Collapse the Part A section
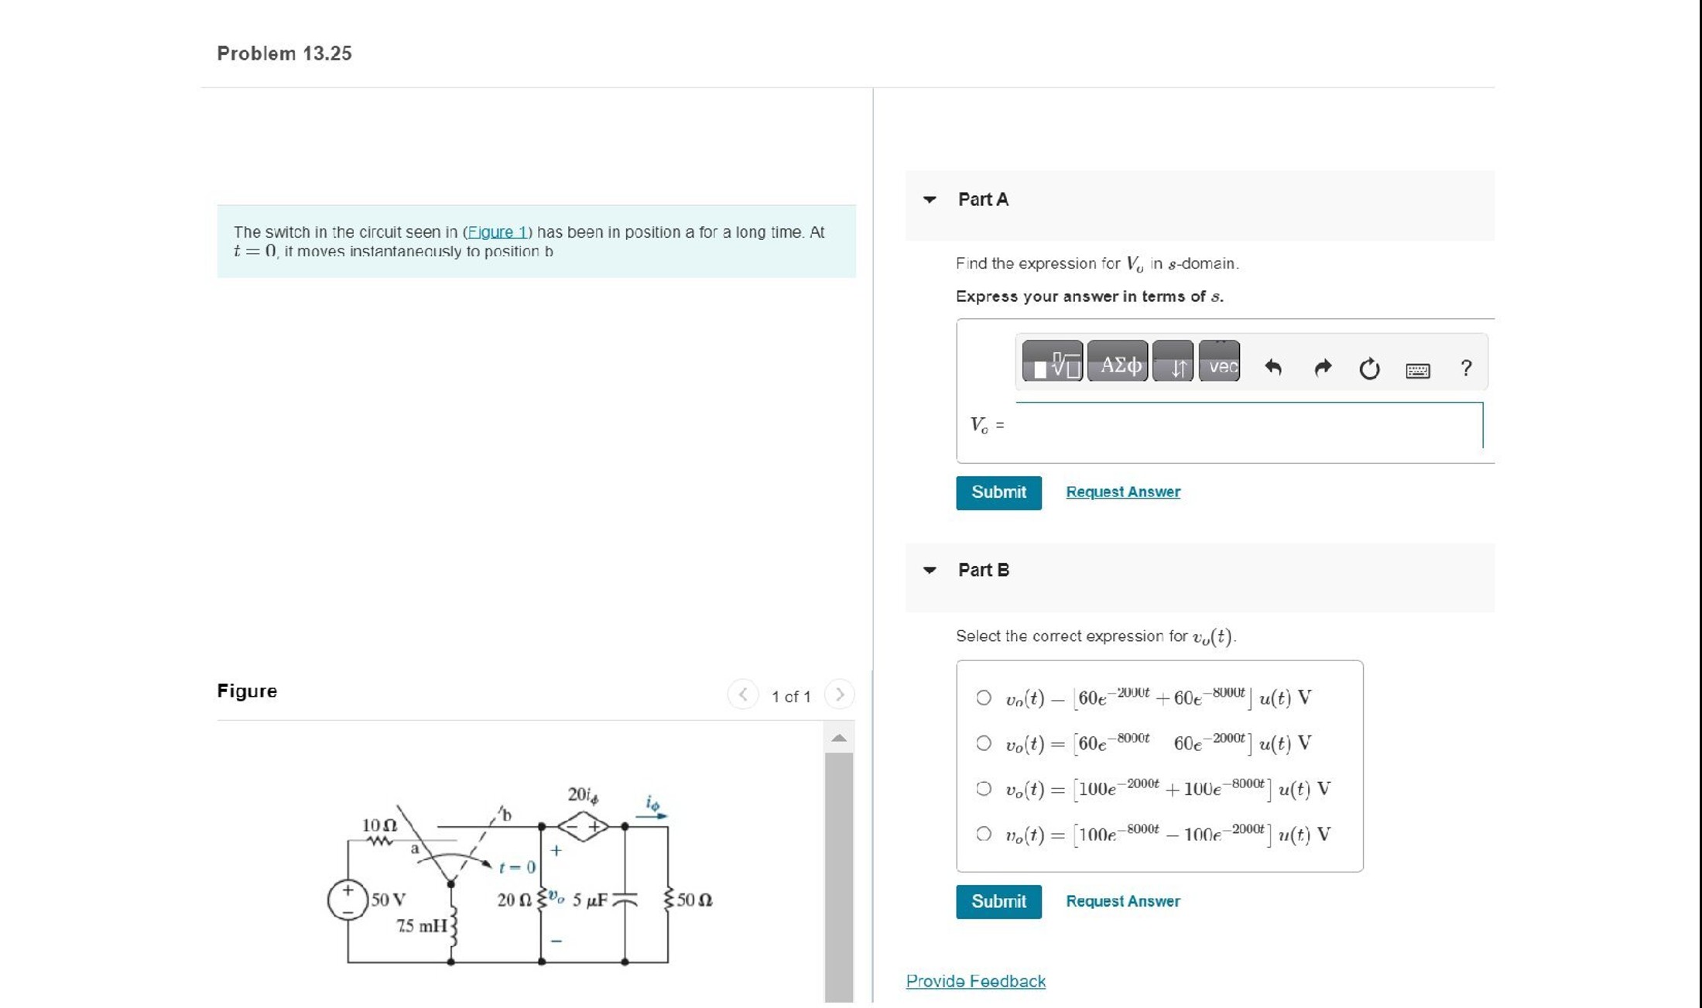 (x=927, y=199)
